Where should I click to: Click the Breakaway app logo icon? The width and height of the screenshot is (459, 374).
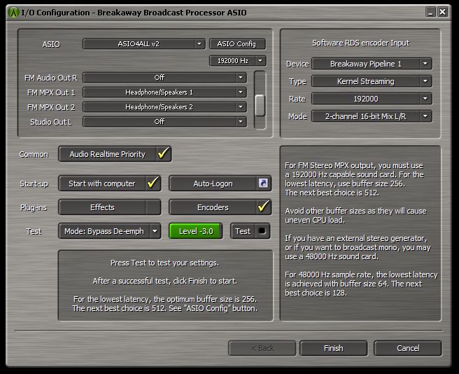[x=13, y=13]
